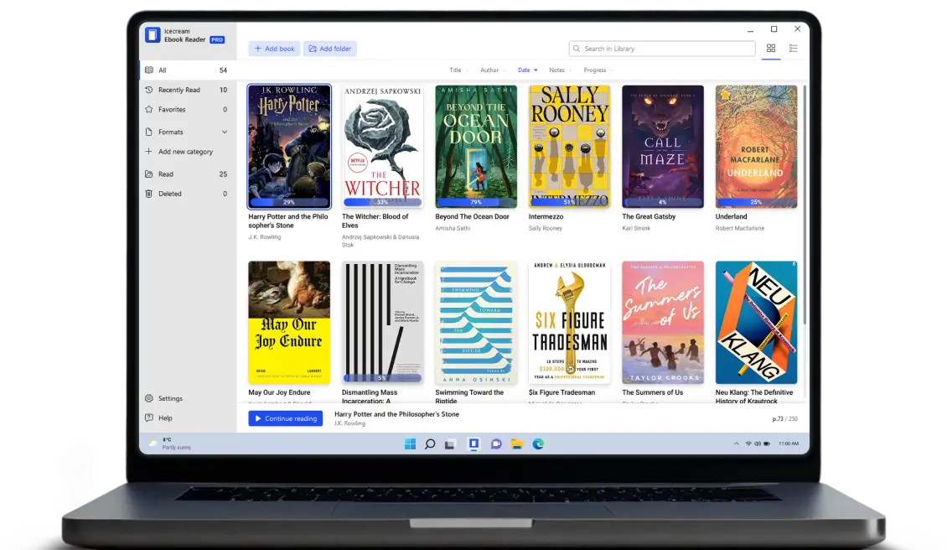Sort library by Date dropdown
This screenshot has height=550, width=947.
pos(527,70)
